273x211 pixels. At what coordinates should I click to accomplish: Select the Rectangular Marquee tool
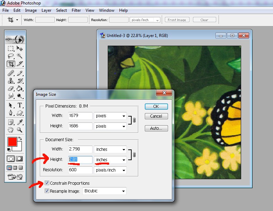point(11,48)
